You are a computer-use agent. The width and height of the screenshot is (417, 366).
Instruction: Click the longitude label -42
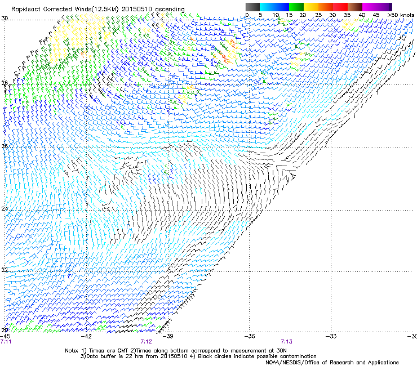(86, 336)
